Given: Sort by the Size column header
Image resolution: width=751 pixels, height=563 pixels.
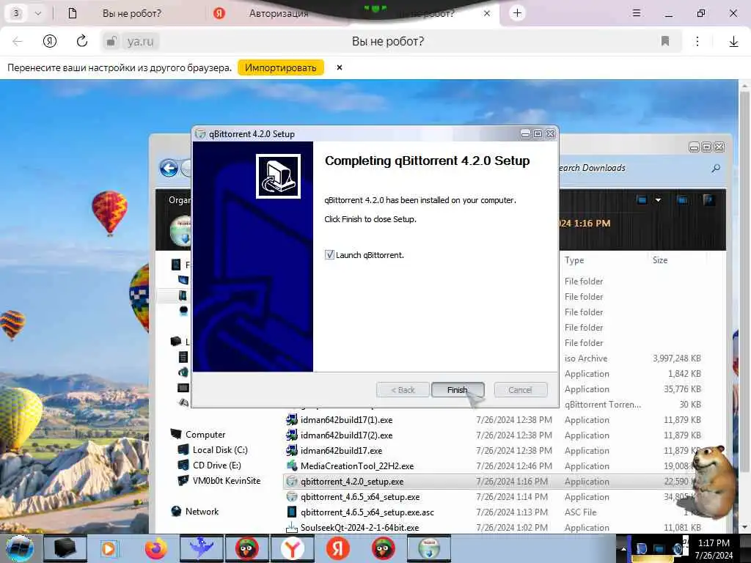Looking at the screenshot, I should pos(660,260).
